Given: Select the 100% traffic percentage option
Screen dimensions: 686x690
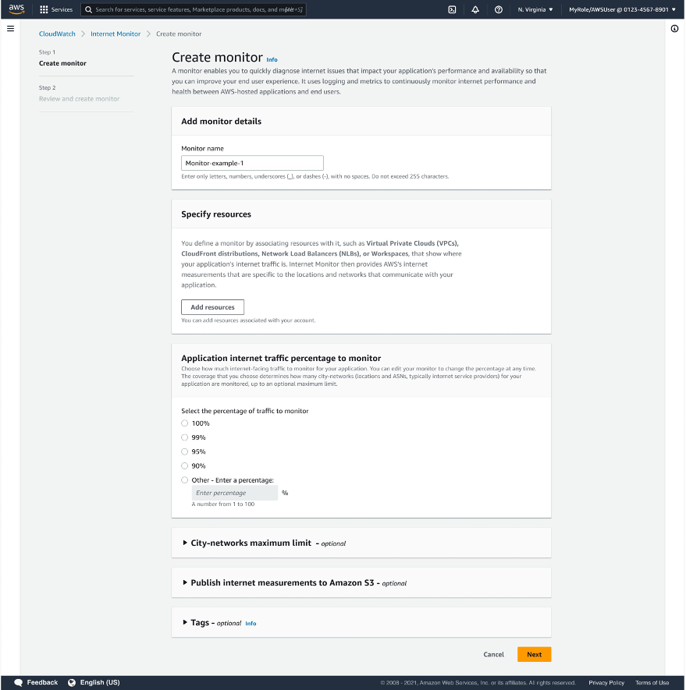Looking at the screenshot, I should (x=184, y=423).
